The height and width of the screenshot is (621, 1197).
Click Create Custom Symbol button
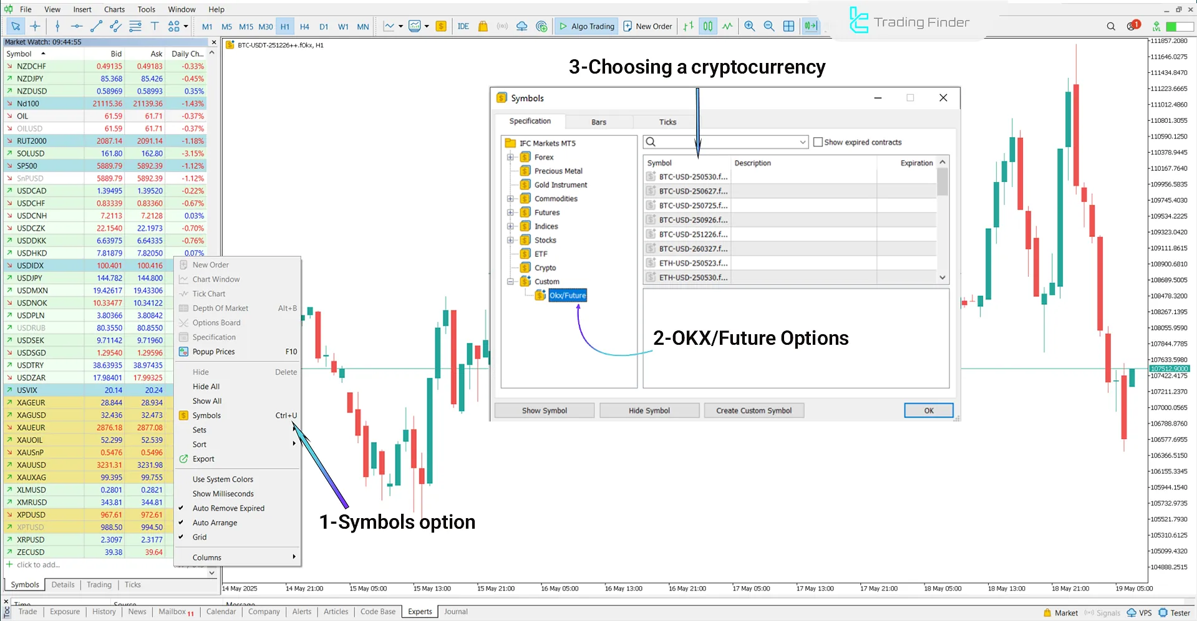pyautogui.click(x=754, y=410)
